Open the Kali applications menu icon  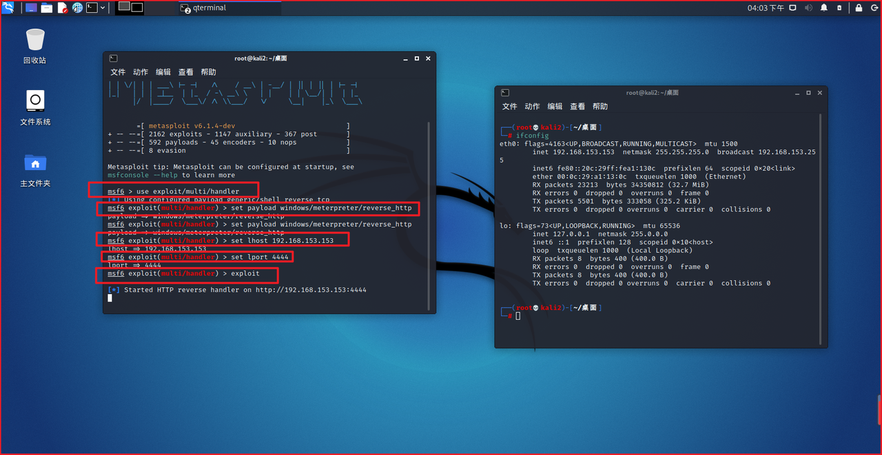pos(9,8)
